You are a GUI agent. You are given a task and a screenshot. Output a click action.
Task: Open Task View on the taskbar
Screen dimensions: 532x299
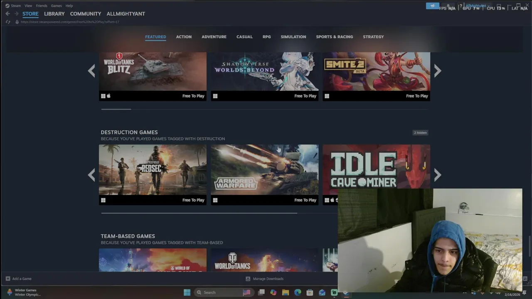(261, 292)
